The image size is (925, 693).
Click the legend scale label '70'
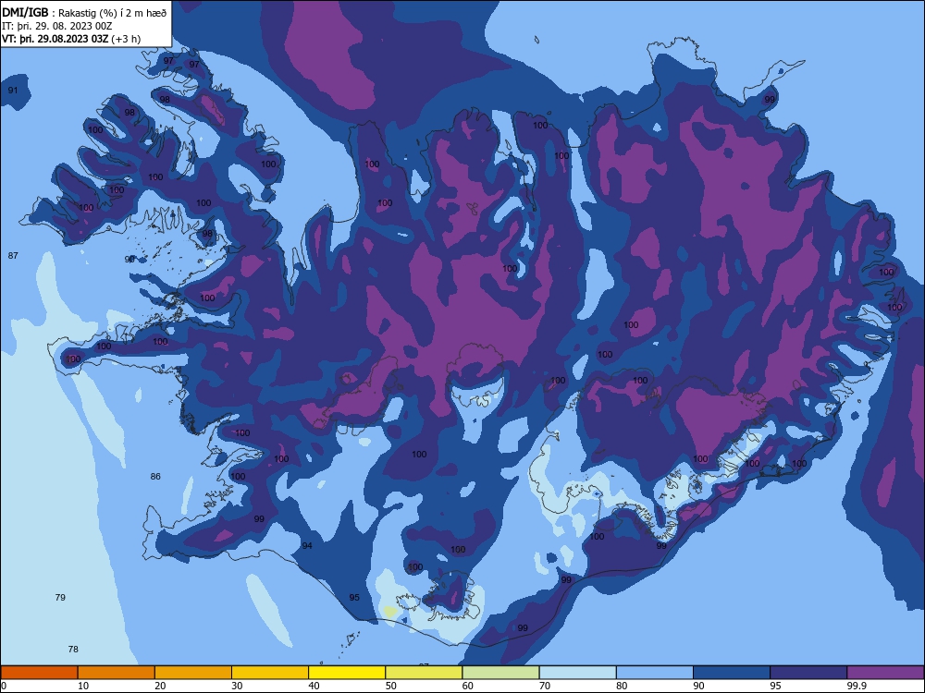[x=545, y=686]
